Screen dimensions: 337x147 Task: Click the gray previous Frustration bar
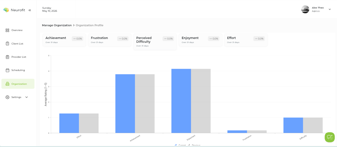click(257, 132)
